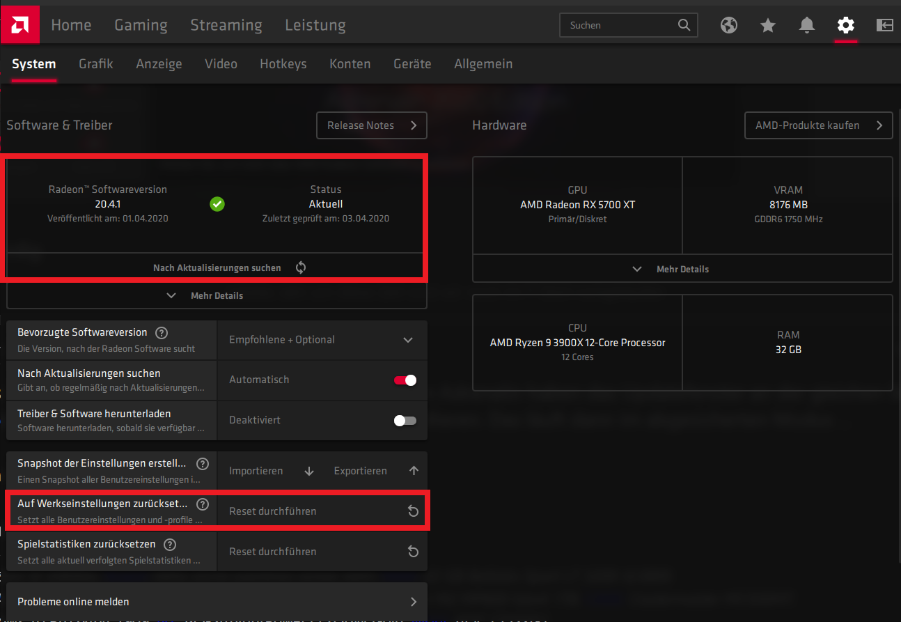Click help icon beside Bevorzugte Softwareversion

click(x=162, y=333)
